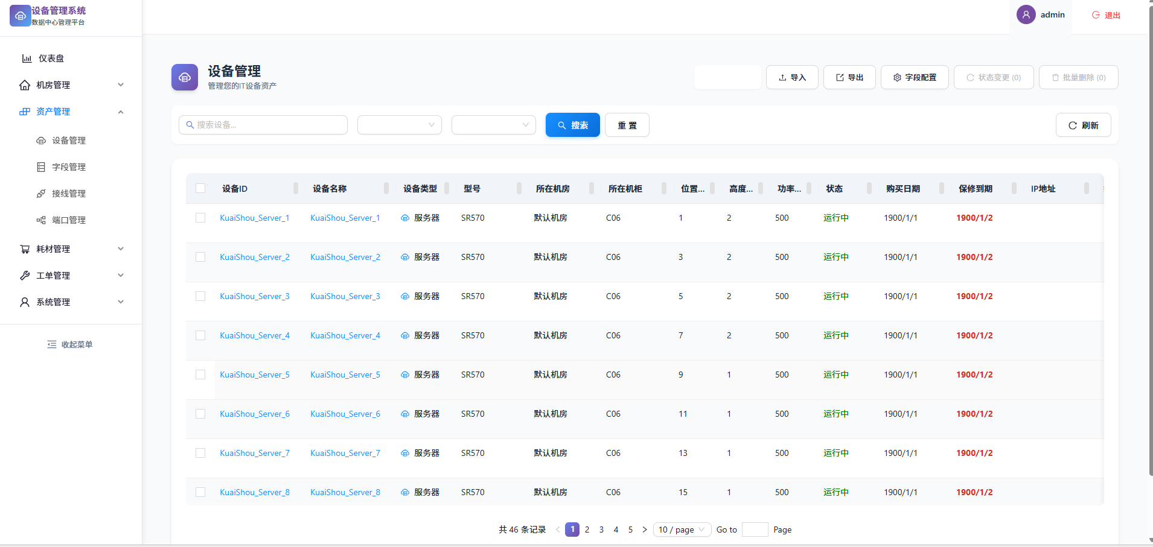Click the server type icon in KuaiShou_Server_7 row
The height and width of the screenshot is (547, 1153).
tap(405, 454)
